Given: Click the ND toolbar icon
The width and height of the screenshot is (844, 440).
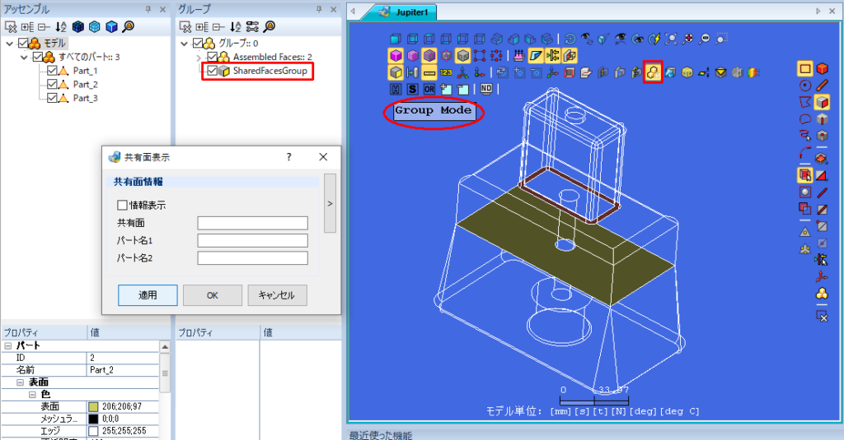Looking at the screenshot, I should pos(486,89).
